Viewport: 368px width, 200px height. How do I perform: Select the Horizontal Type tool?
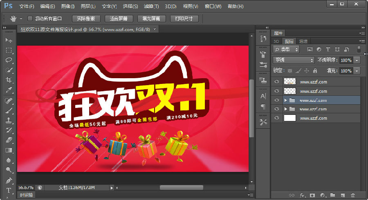tap(9, 190)
